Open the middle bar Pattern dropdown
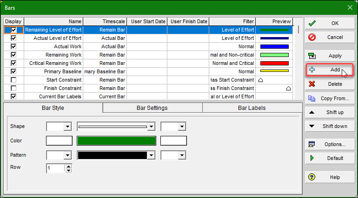The image size is (358, 198). 151,155
